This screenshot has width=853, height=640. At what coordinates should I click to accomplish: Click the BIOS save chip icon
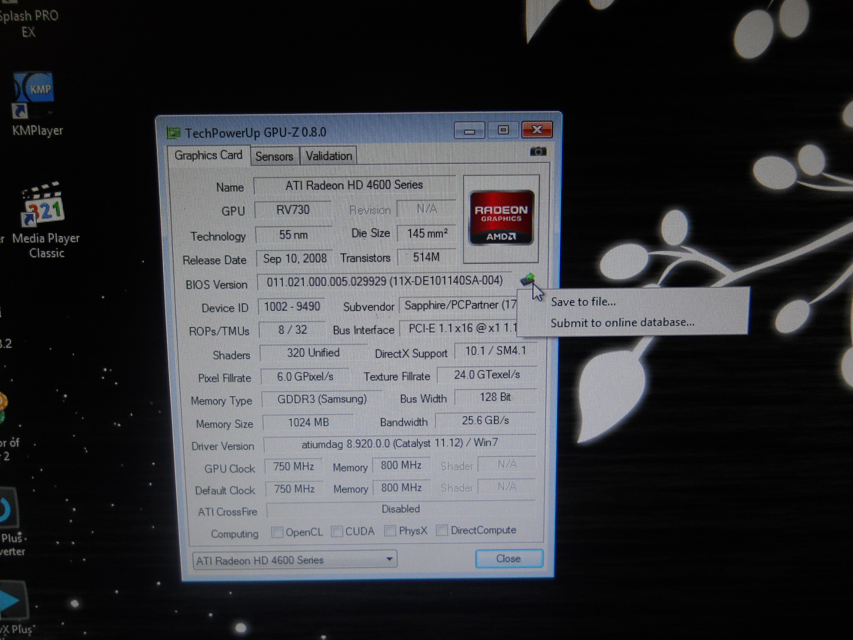tap(528, 279)
